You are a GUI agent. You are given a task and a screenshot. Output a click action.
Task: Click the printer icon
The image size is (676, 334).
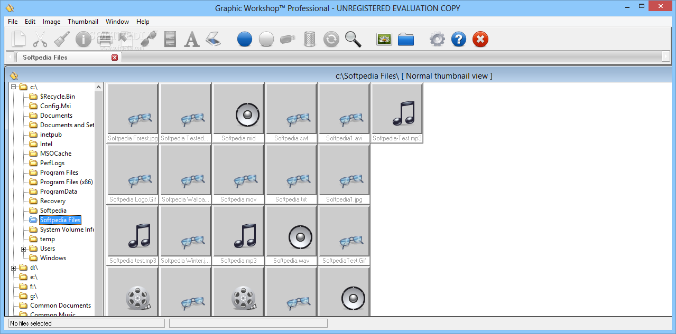pos(105,39)
